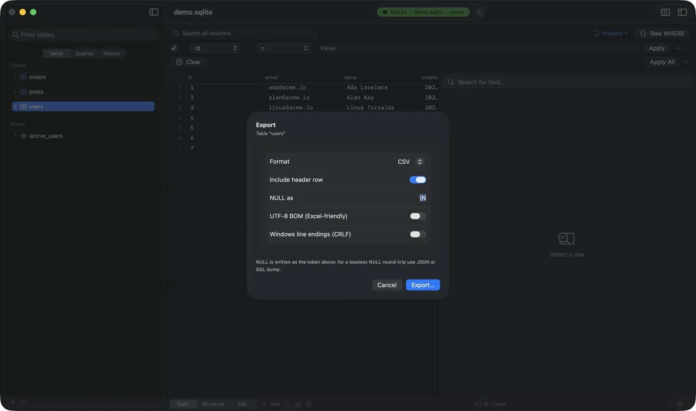Open the equals operator dropdown
The width and height of the screenshot is (696, 411).
coord(284,48)
